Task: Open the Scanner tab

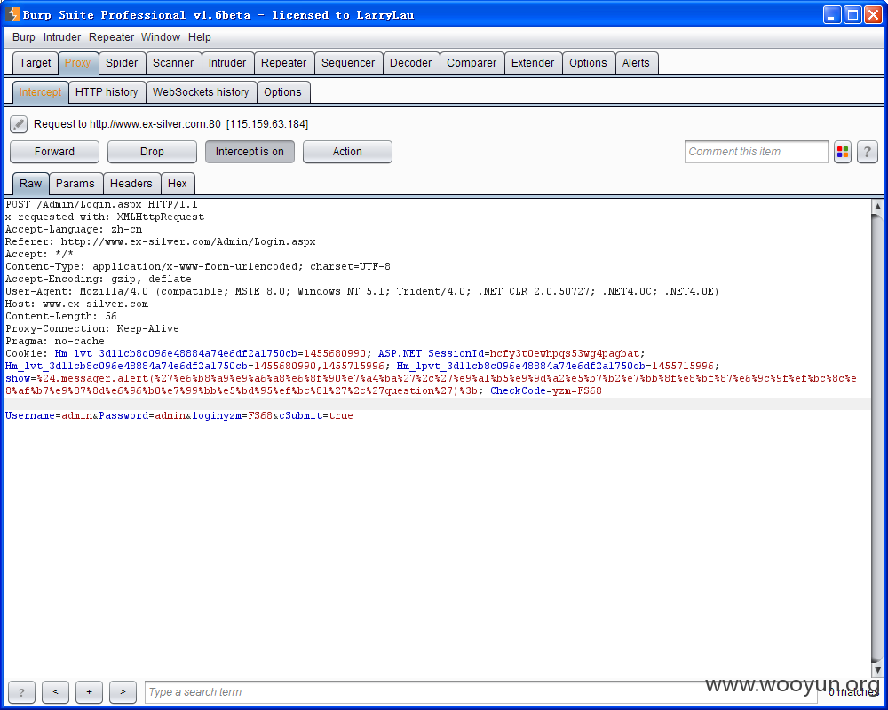Action: (173, 63)
